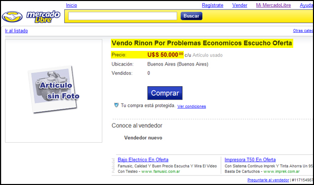
Task: Open the 'Otras categ' link
Action: pyautogui.click(x=303, y=31)
